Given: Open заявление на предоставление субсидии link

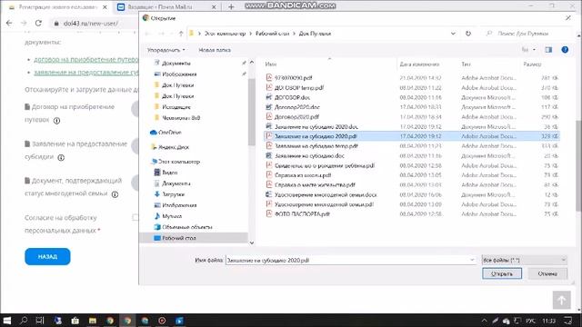Looking at the screenshot, I should click(85, 72).
